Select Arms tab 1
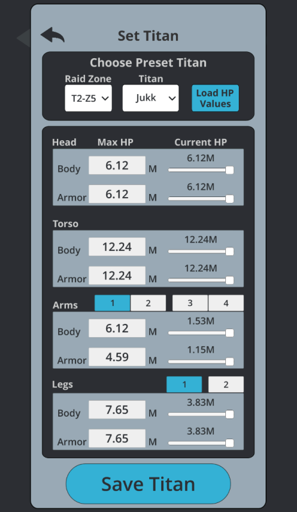Screen dimensions: 297x512 point(113,303)
